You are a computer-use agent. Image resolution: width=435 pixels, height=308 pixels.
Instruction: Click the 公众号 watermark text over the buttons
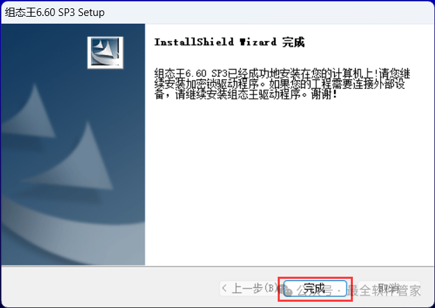coord(315,291)
